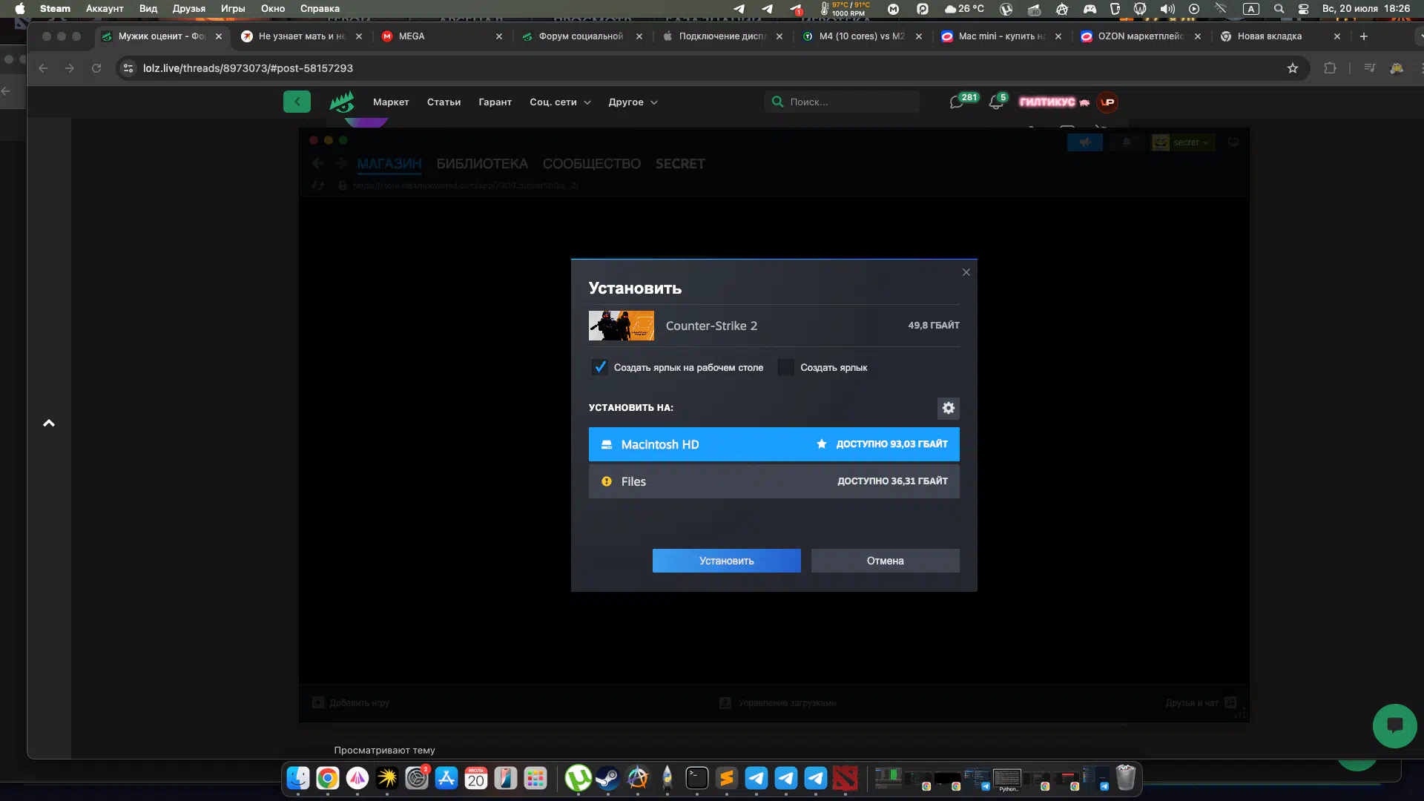Click the browser back arrow
Viewport: 1424px width, 801px height.
tap(43, 68)
